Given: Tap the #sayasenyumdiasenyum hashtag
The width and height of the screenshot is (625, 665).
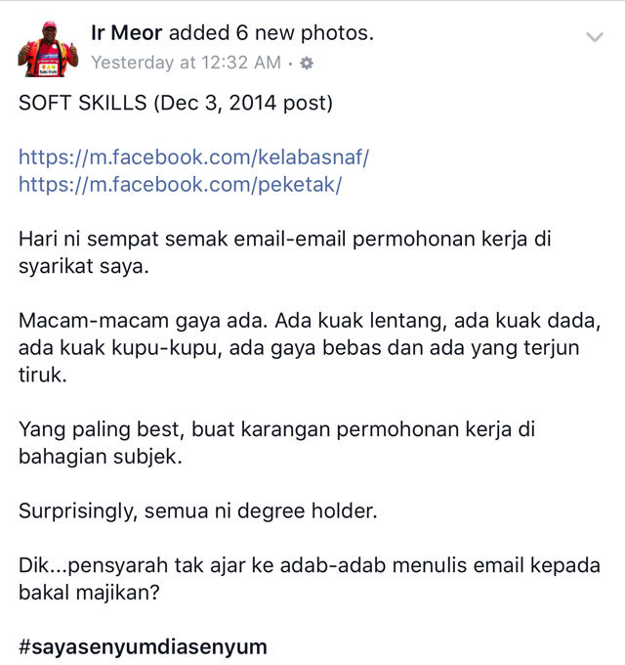Looking at the screenshot, I should (x=143, y=646).
